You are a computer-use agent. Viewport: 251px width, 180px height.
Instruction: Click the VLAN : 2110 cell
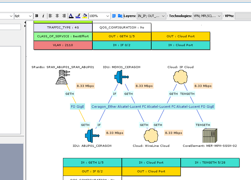pyautogui.click(x=63, y=45)
